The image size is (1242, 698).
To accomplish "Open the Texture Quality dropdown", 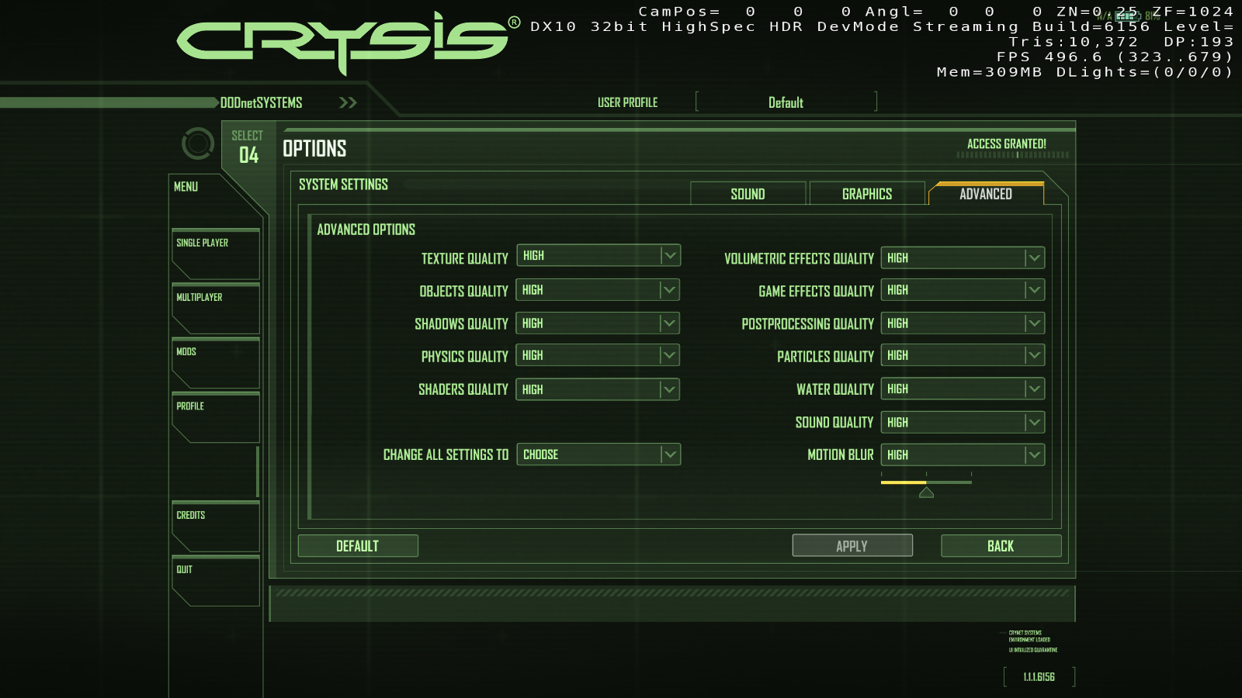I will click(598, 255).
